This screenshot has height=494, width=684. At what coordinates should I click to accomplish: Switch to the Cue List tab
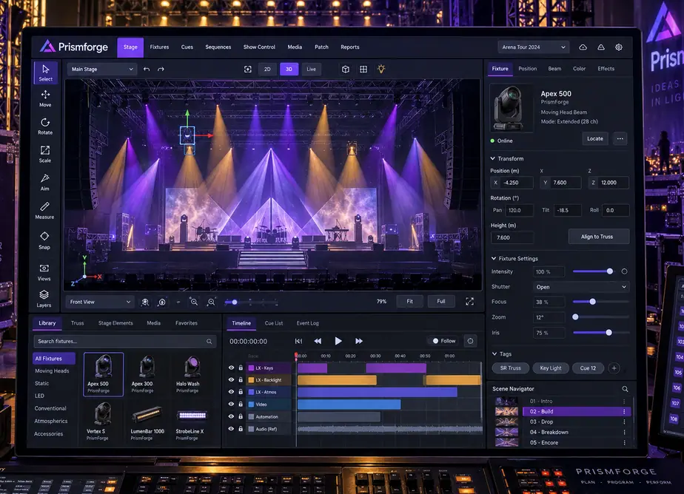[274, 323]
